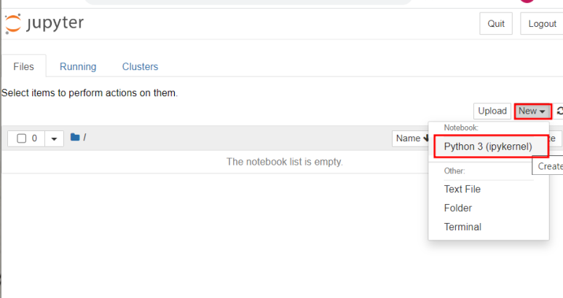Switch to the Running tab
Viewport: 563px width, 298px height.
tap(78, 66)
